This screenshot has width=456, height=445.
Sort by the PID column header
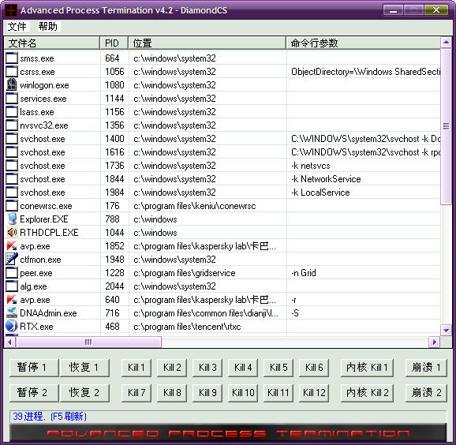coord(114,43)
